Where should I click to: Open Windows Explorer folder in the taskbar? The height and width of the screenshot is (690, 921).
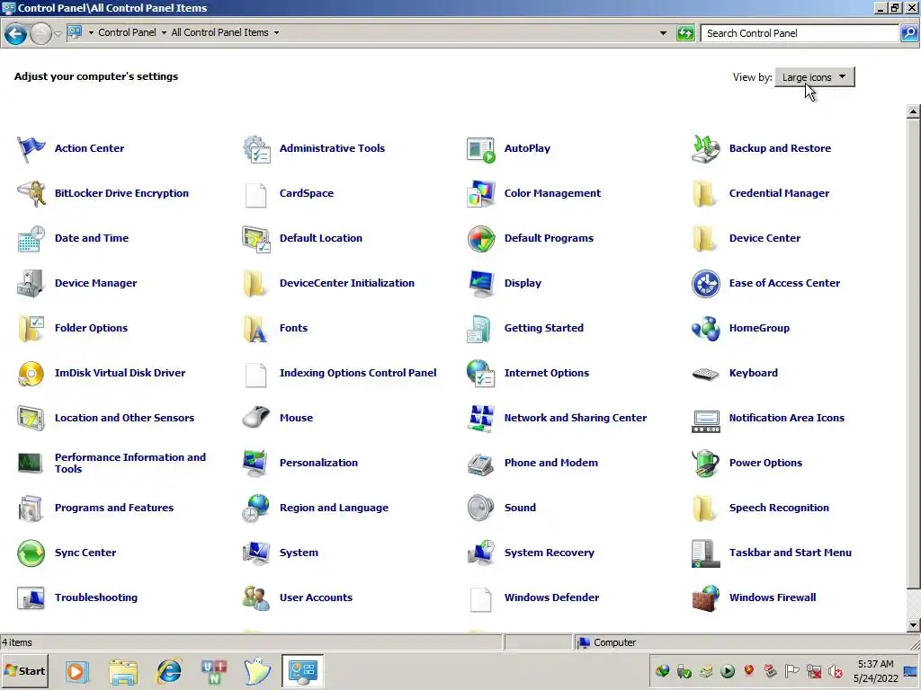[x=123, y=671]
